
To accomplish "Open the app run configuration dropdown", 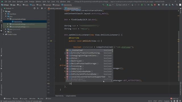I will (x=110, y=5).
